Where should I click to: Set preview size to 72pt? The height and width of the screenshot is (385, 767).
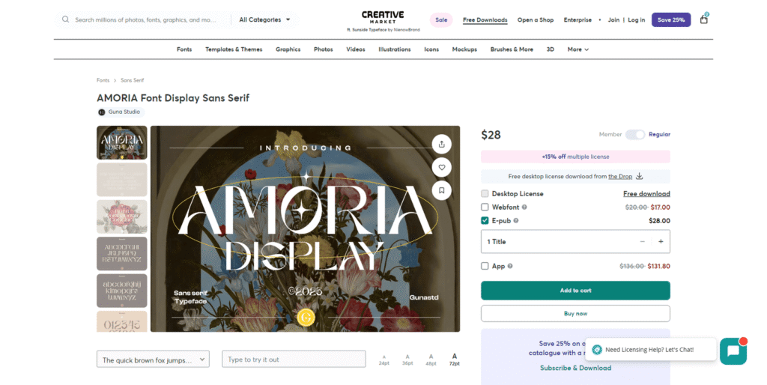pos(455,360)
